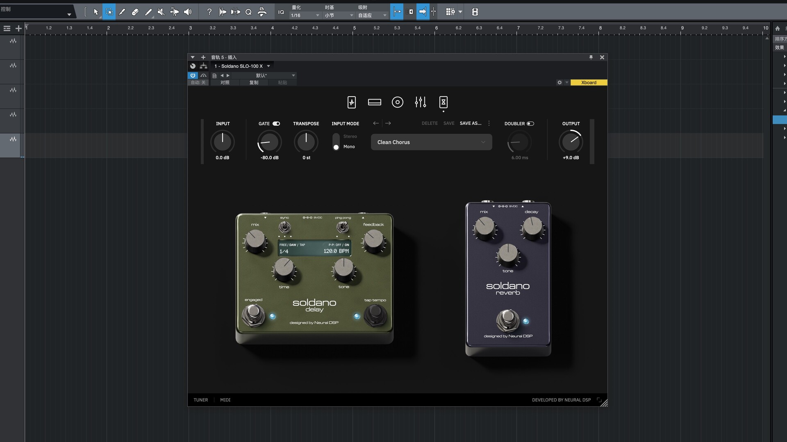Click the yellow Xboard button
Screen dimensions: 787x442
pos(588,83)
